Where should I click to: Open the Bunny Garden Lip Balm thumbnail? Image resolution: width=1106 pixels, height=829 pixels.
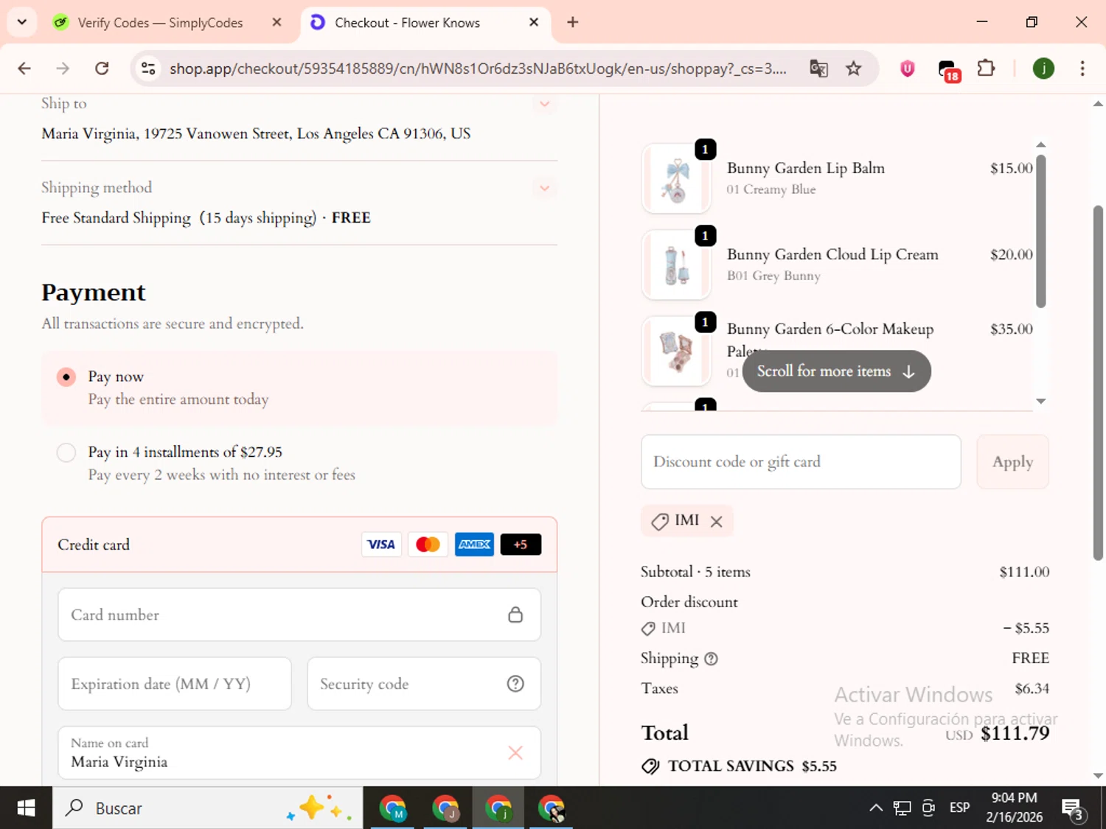[676, 178]
